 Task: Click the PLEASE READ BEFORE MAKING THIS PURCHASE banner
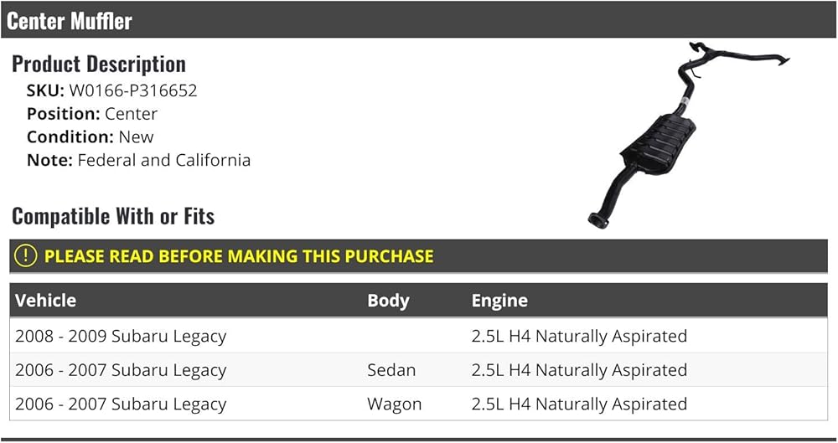(418, 256)
